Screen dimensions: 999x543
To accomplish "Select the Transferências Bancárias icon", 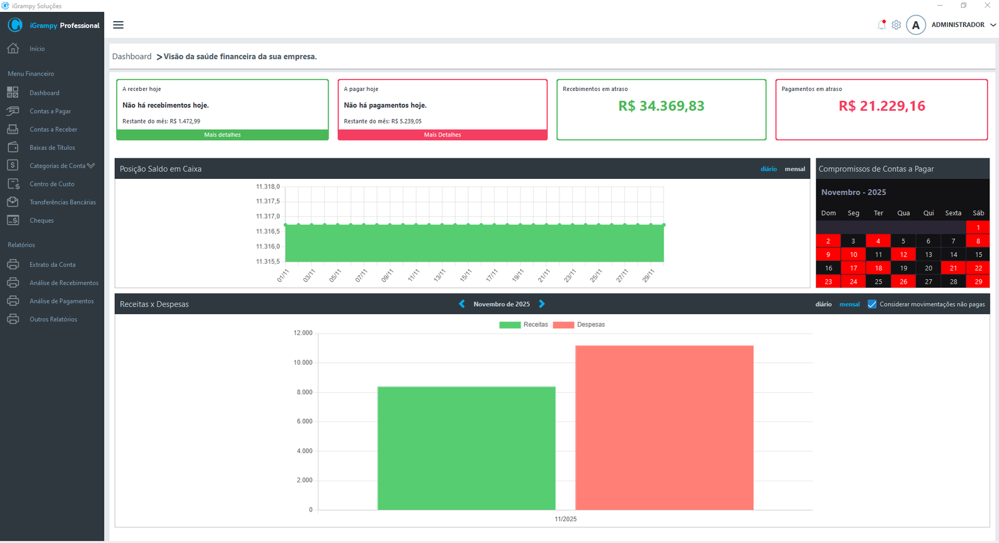I will pyautogui.click(x=12, y=202).
